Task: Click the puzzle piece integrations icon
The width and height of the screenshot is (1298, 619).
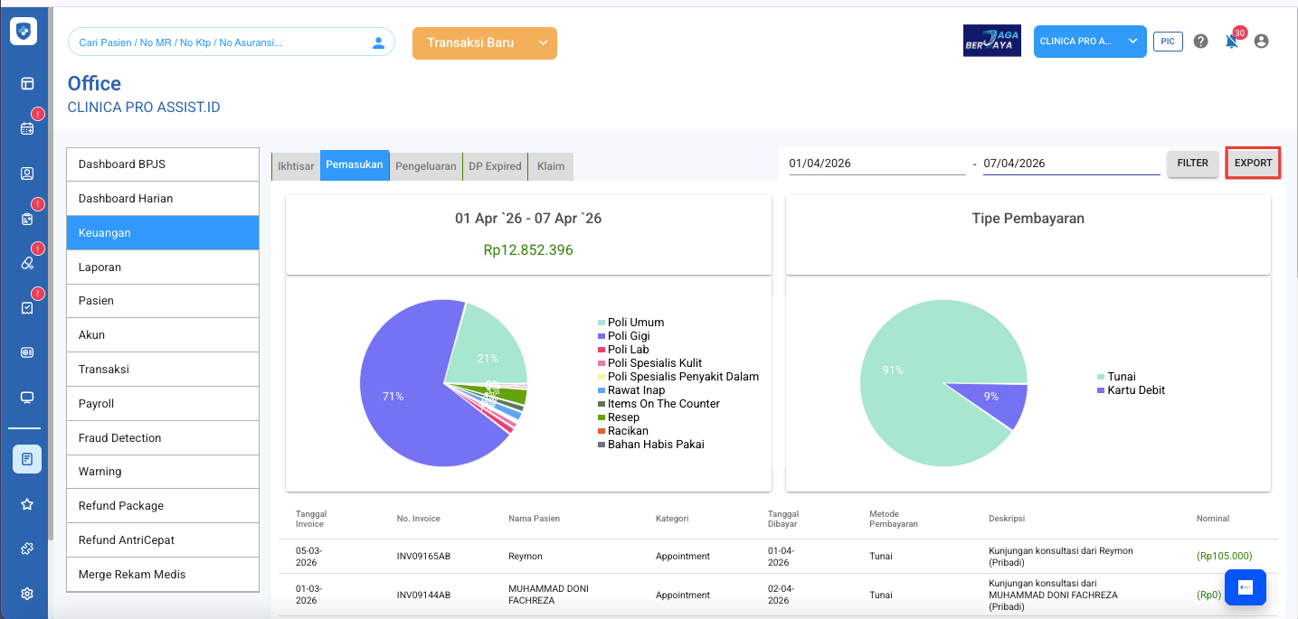Action: pyautogui.click(x=27, y=549)
